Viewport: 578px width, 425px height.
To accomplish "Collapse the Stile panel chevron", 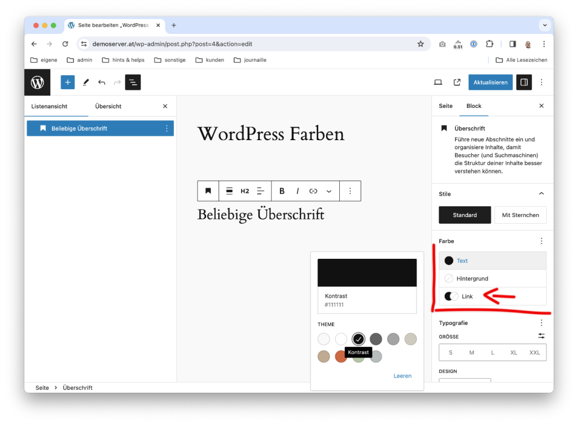I will [541, 194].
